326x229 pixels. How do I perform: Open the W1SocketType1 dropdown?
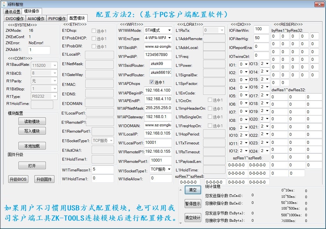coord(161,169)
